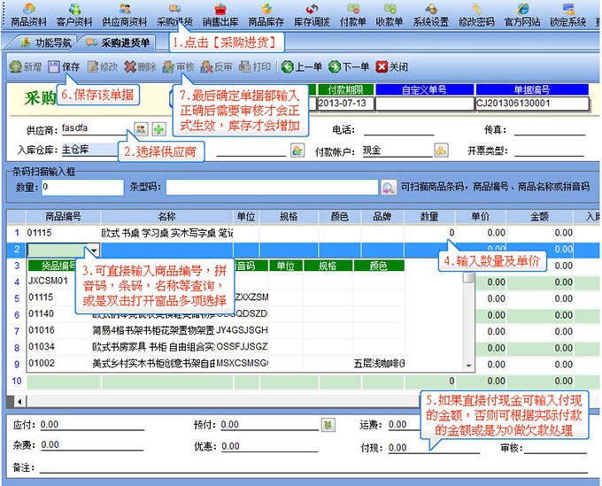
Task: Click the 下一单 next order button
Action: (x=349, y=66)
